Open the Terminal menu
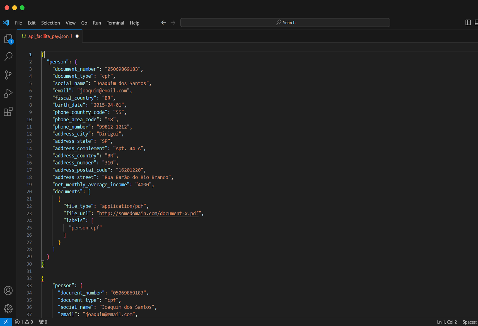Image resolution: width=478 pixels, height=326 pixels. click(115, 23)
